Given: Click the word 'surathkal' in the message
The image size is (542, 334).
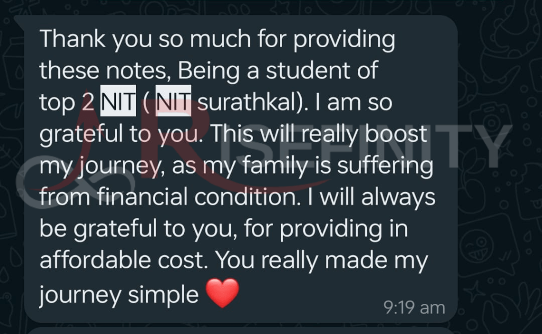Looking at the screenshot, I should click(244, 103).
